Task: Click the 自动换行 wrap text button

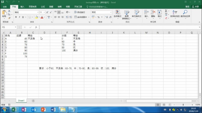Action: [x=80, y=12]
